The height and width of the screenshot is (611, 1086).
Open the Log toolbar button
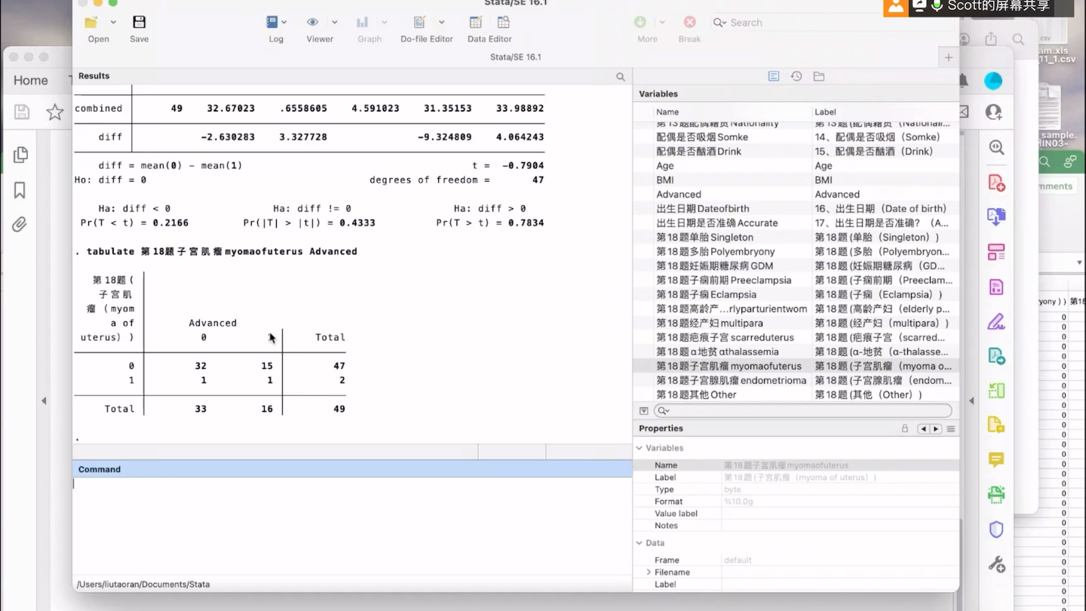pos(272,23)
